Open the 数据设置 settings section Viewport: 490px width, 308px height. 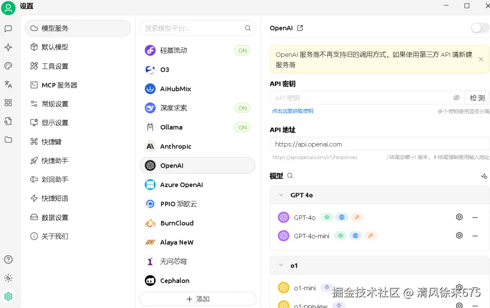78,217
